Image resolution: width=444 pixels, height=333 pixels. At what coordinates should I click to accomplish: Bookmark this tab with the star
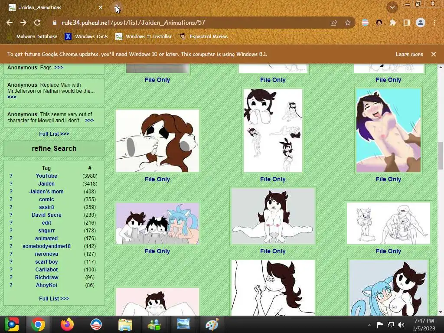348,23
